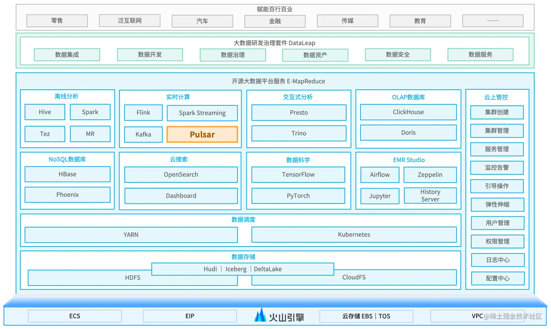Click the 用户管理 box

(497, 223)
